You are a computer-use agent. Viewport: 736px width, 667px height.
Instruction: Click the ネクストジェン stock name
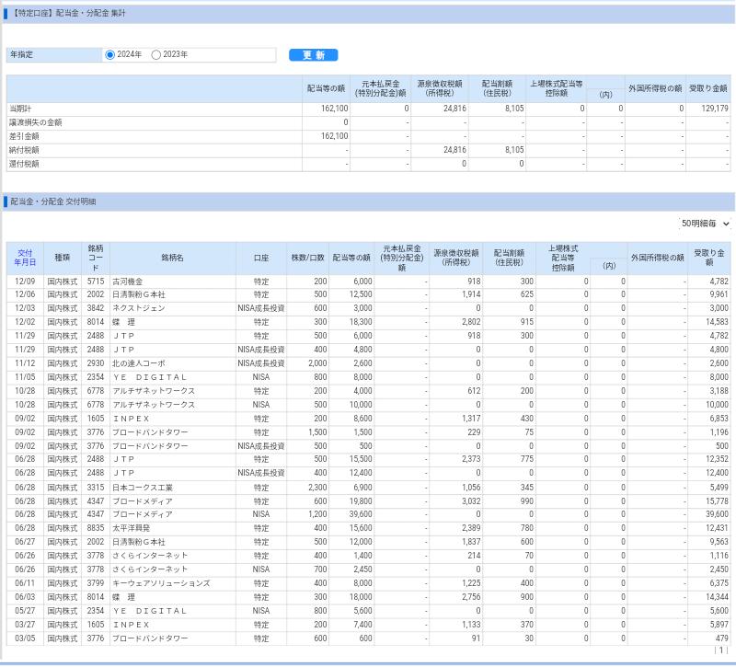139,308
